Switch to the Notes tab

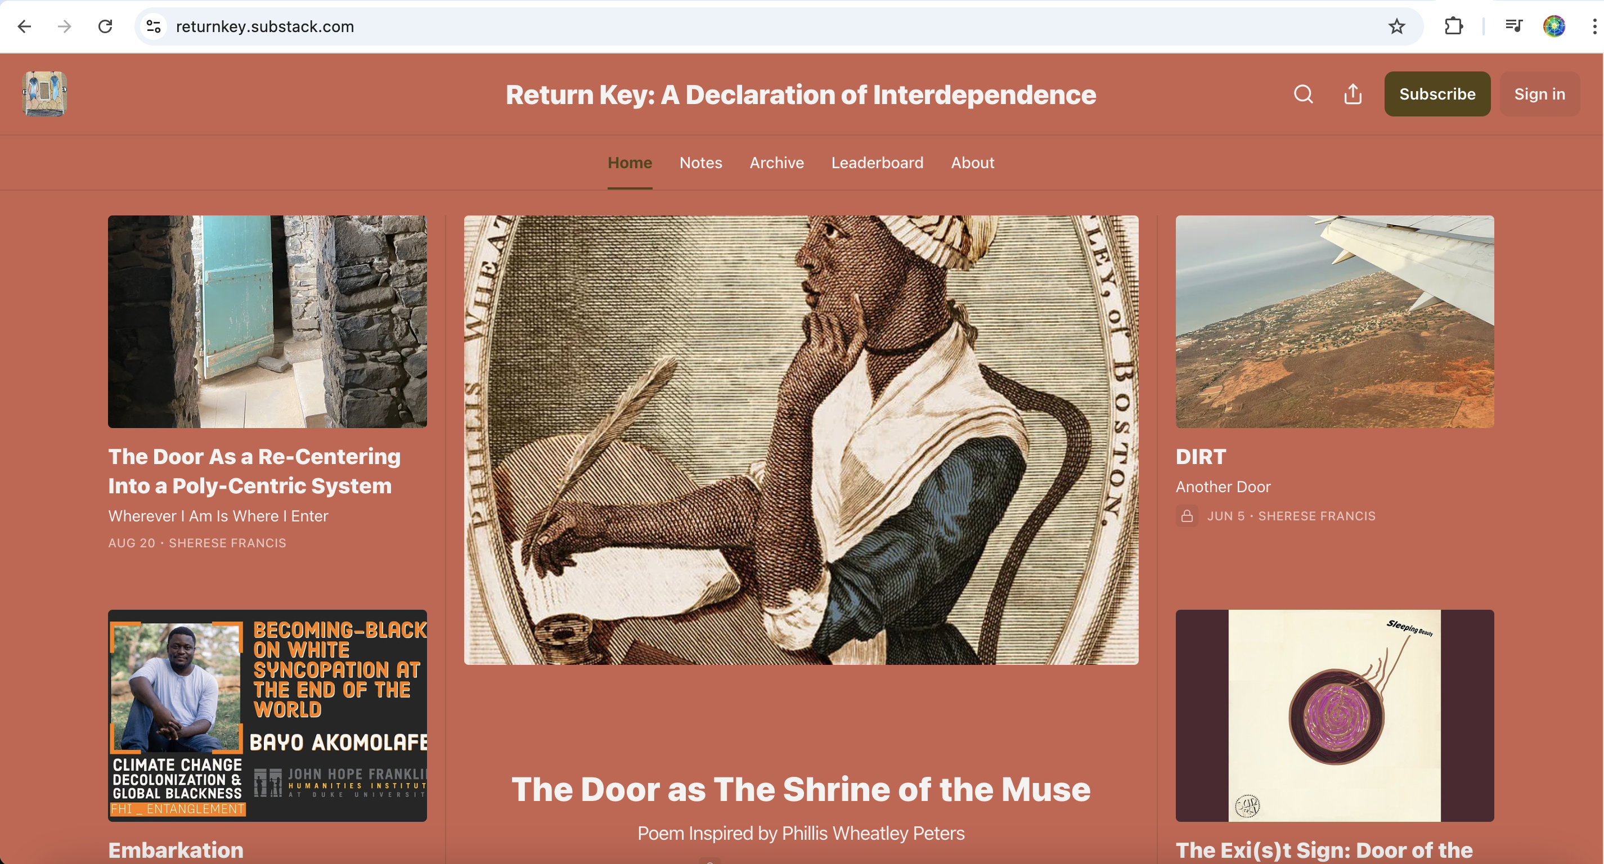700,163
